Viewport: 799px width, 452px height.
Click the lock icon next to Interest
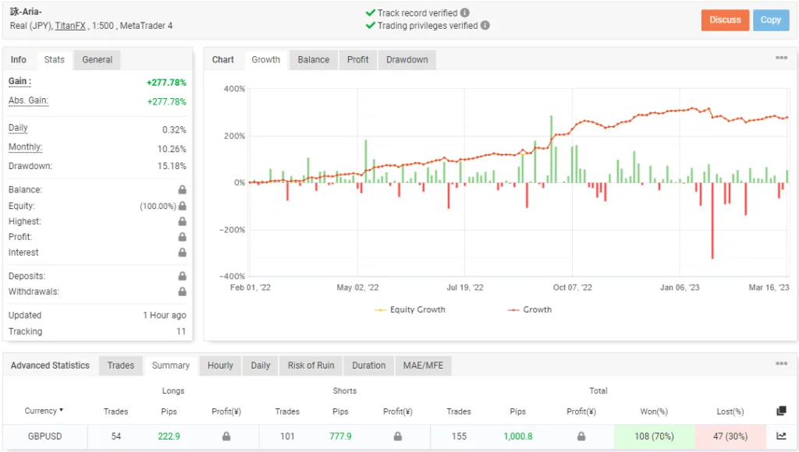[182, 252]
